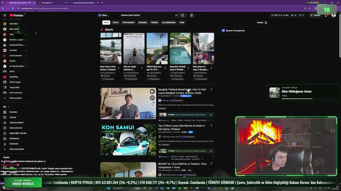Clear the search box with the X icon
Image resolution: width=341 pixels, height=191 pixels.
pos(176,15)
